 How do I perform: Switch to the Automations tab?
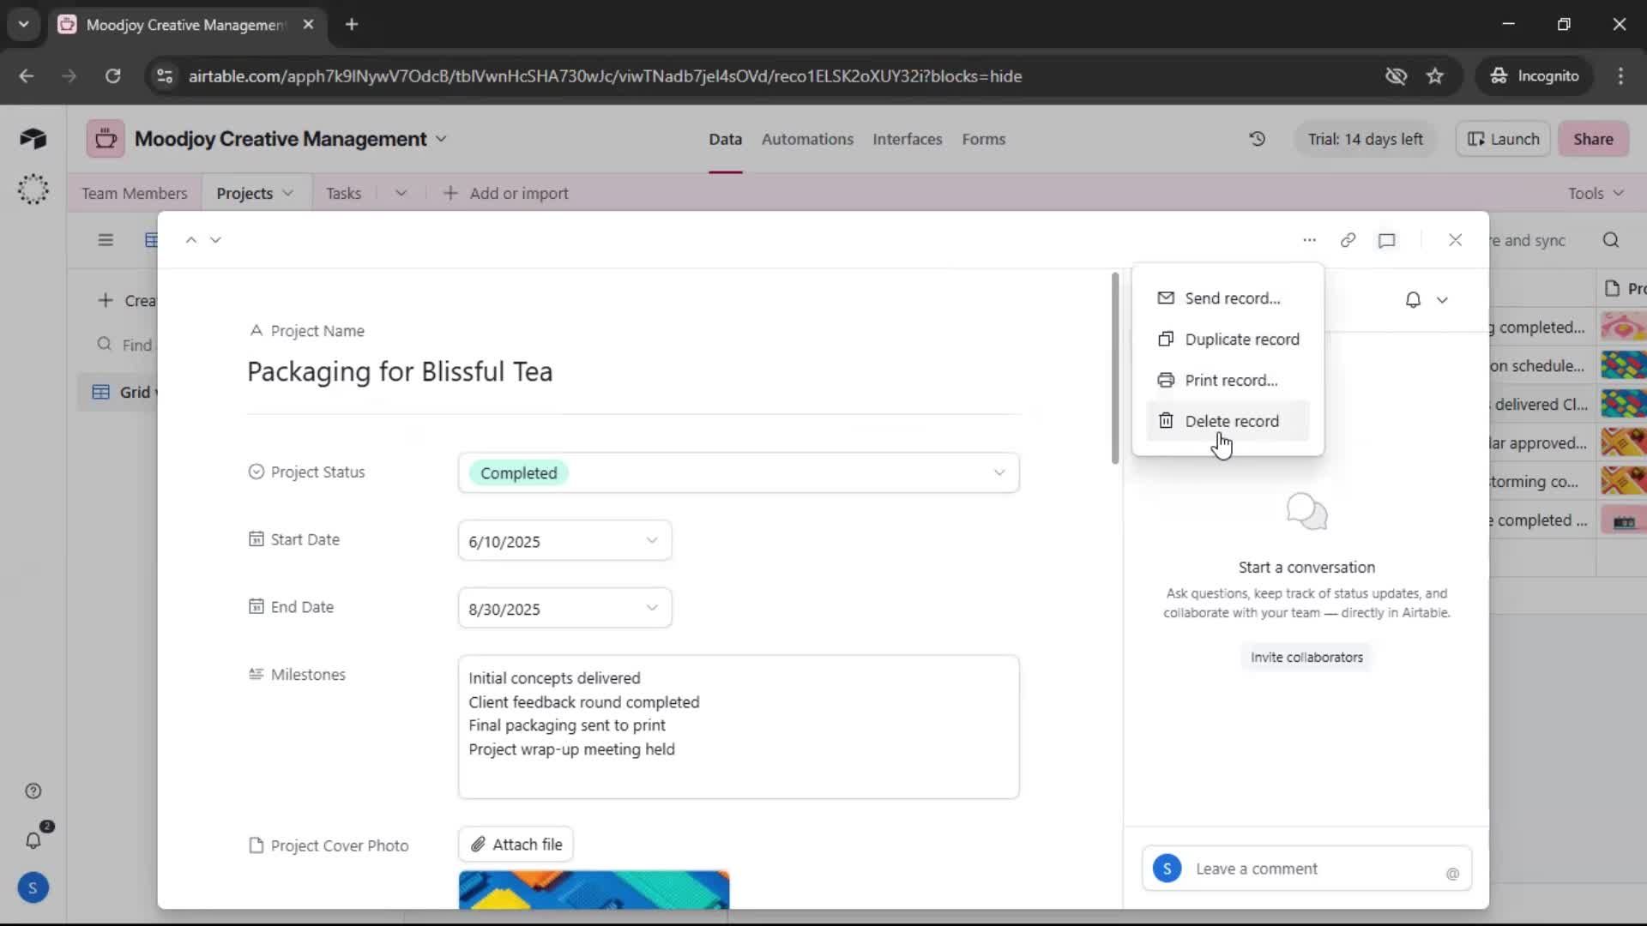tap(807, 139)
